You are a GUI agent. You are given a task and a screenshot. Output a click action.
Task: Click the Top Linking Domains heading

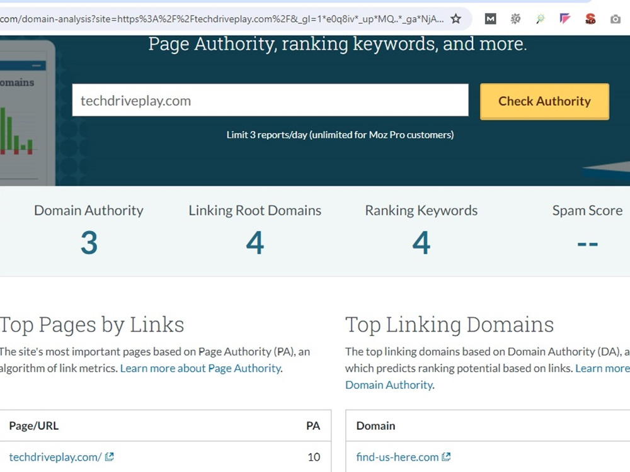(x=450, y=325)
